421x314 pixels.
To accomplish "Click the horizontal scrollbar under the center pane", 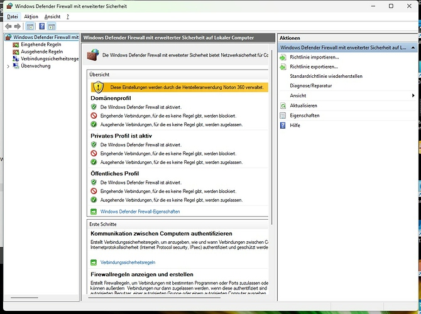I will click(154, 298).
